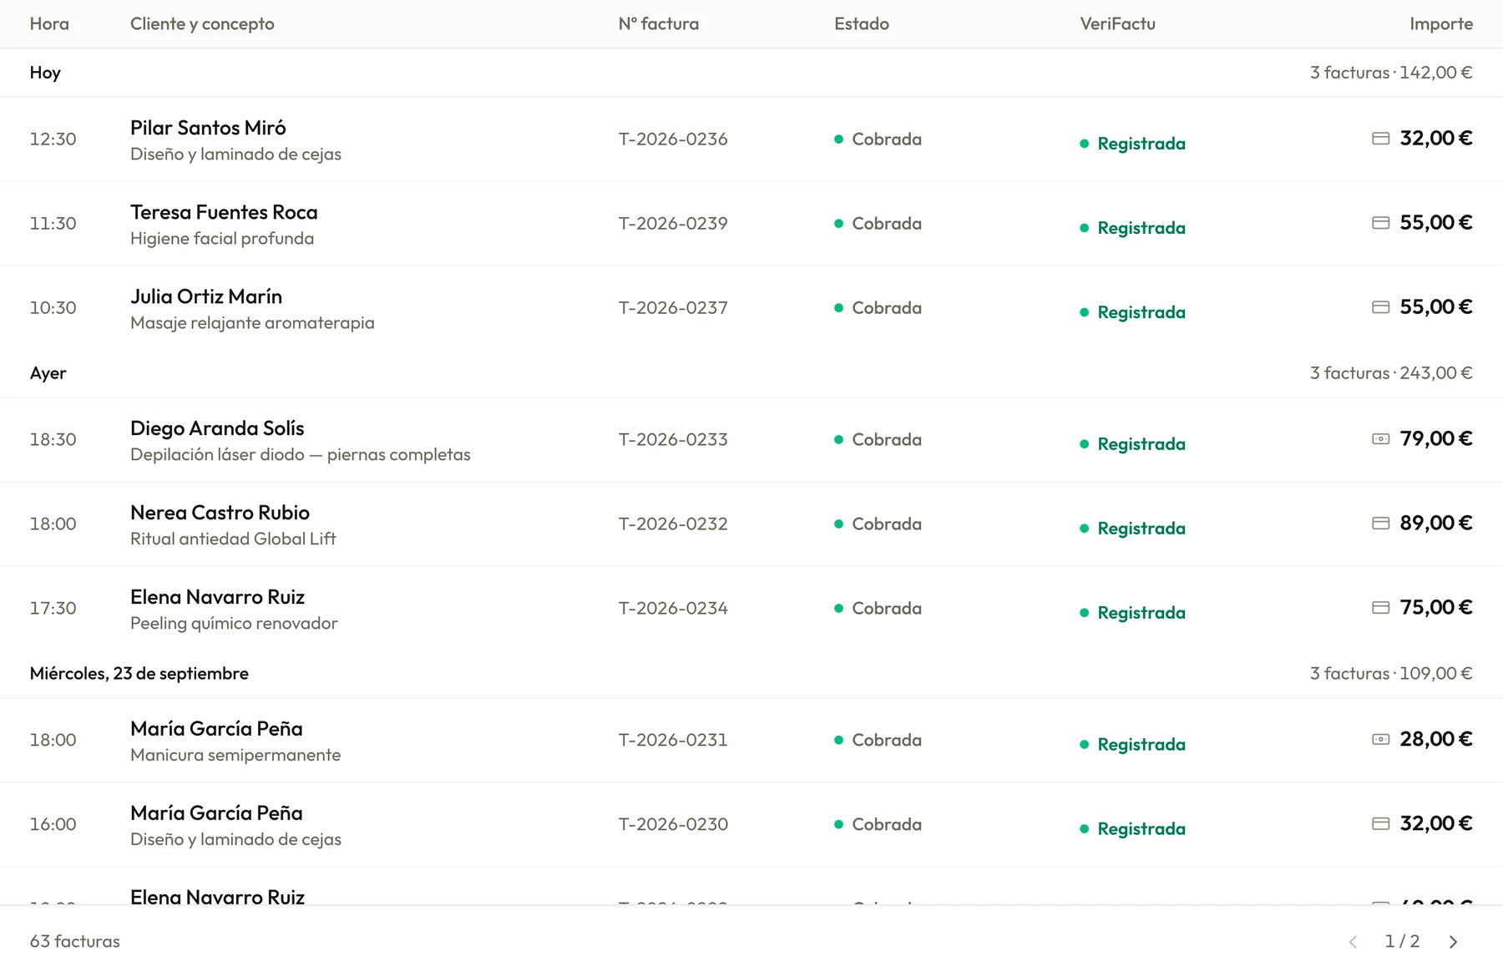1503x962 pixels.
Task: Open Diego Aranda Solís invoice
Action: coord(751,440)
